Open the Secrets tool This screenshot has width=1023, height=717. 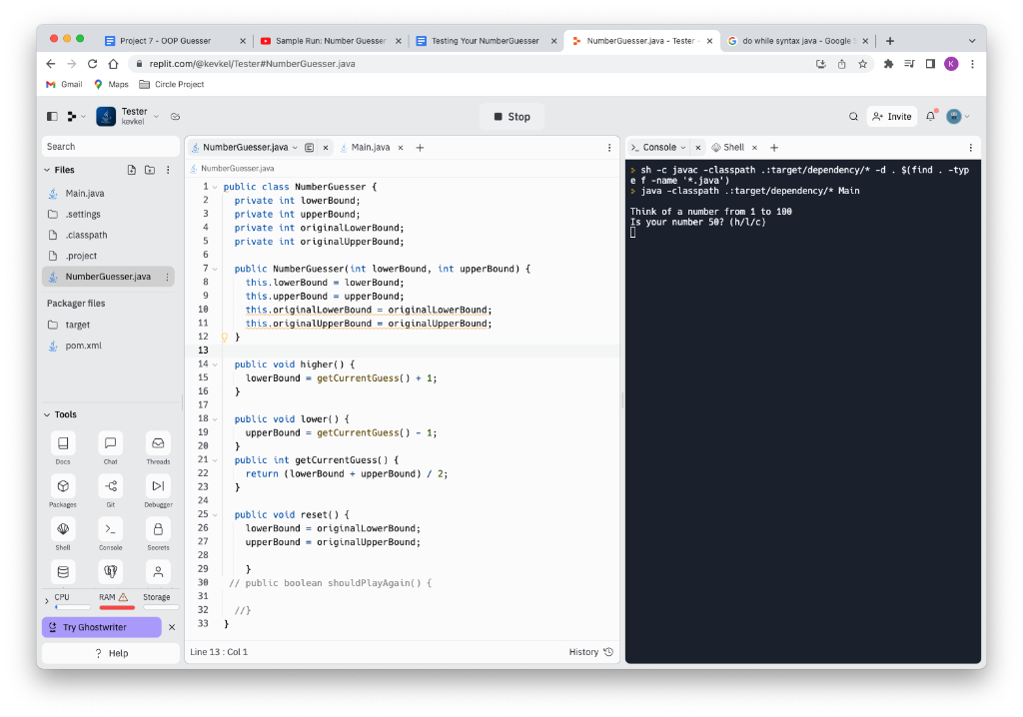(158, 529)
